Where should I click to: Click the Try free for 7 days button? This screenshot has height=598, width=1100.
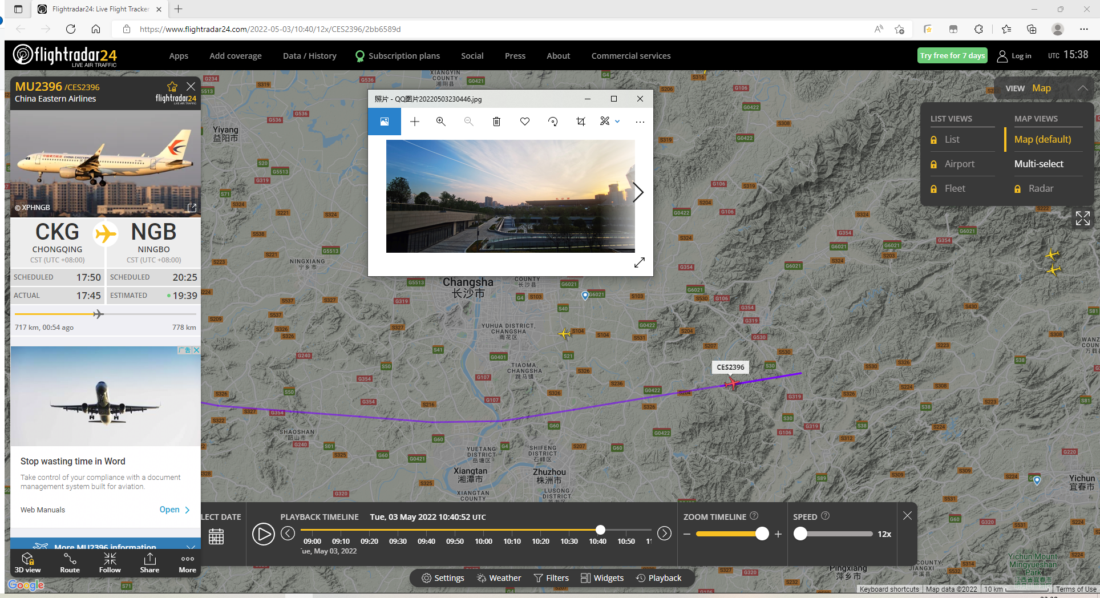tap(952, 55)
